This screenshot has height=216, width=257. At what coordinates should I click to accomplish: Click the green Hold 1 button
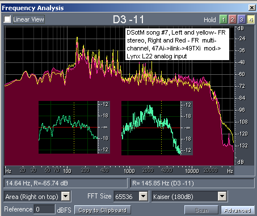224,19
